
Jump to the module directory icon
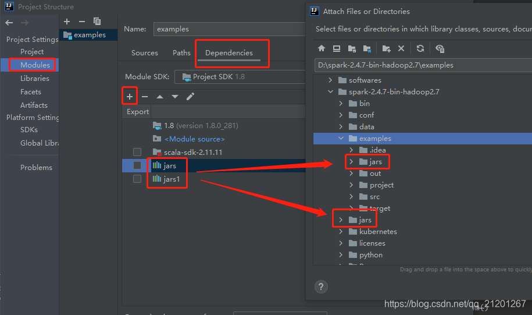[367, 49]
